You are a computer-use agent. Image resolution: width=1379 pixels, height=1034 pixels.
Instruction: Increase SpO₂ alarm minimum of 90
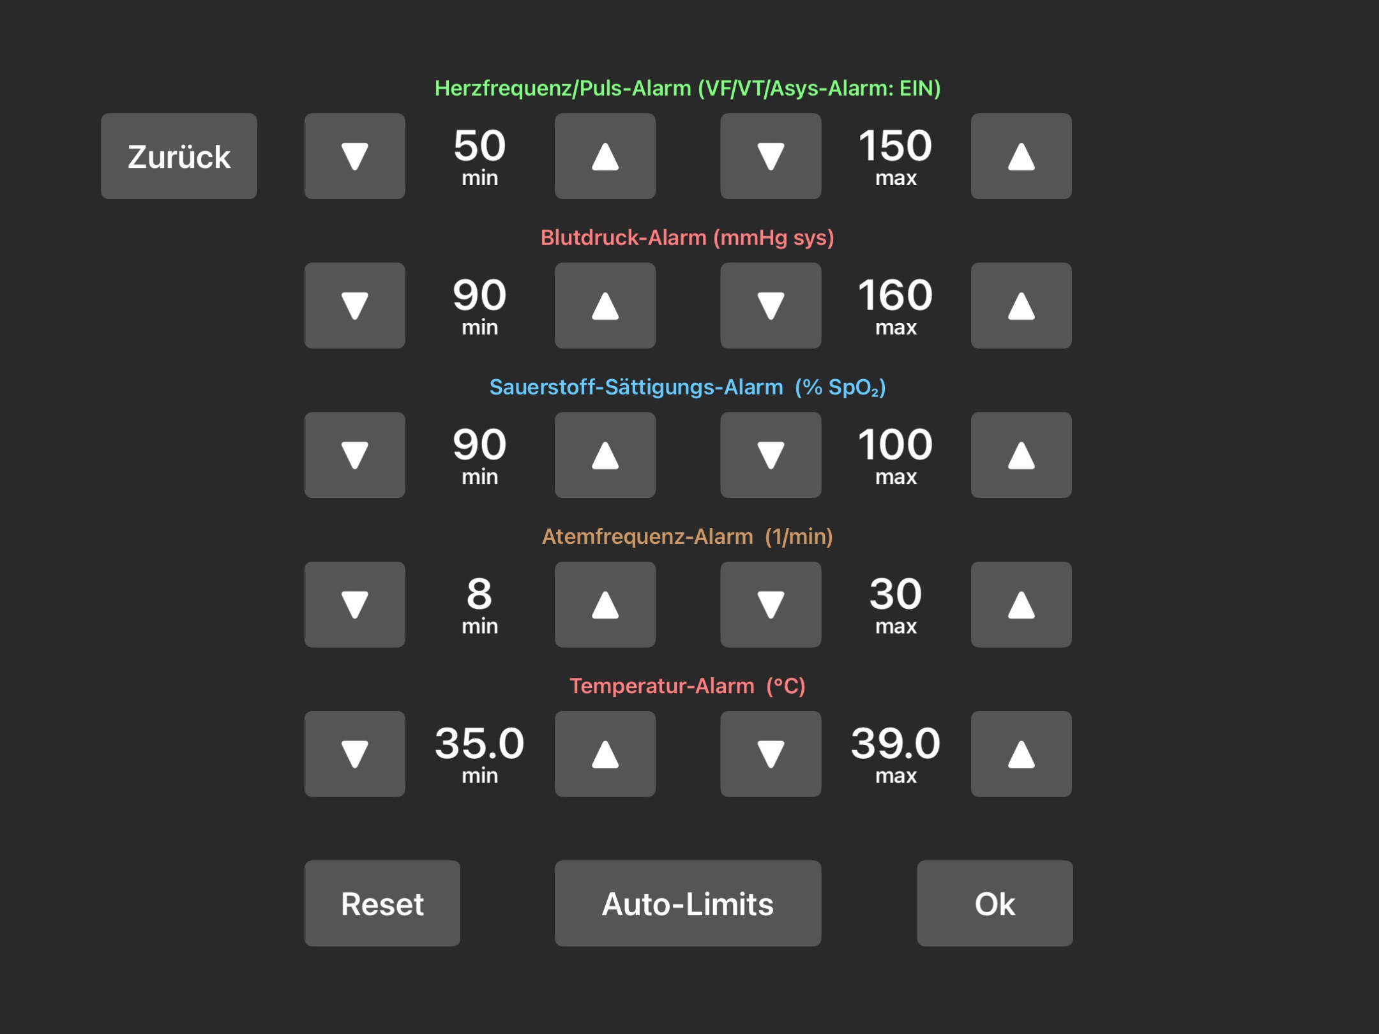click(605, 455)
